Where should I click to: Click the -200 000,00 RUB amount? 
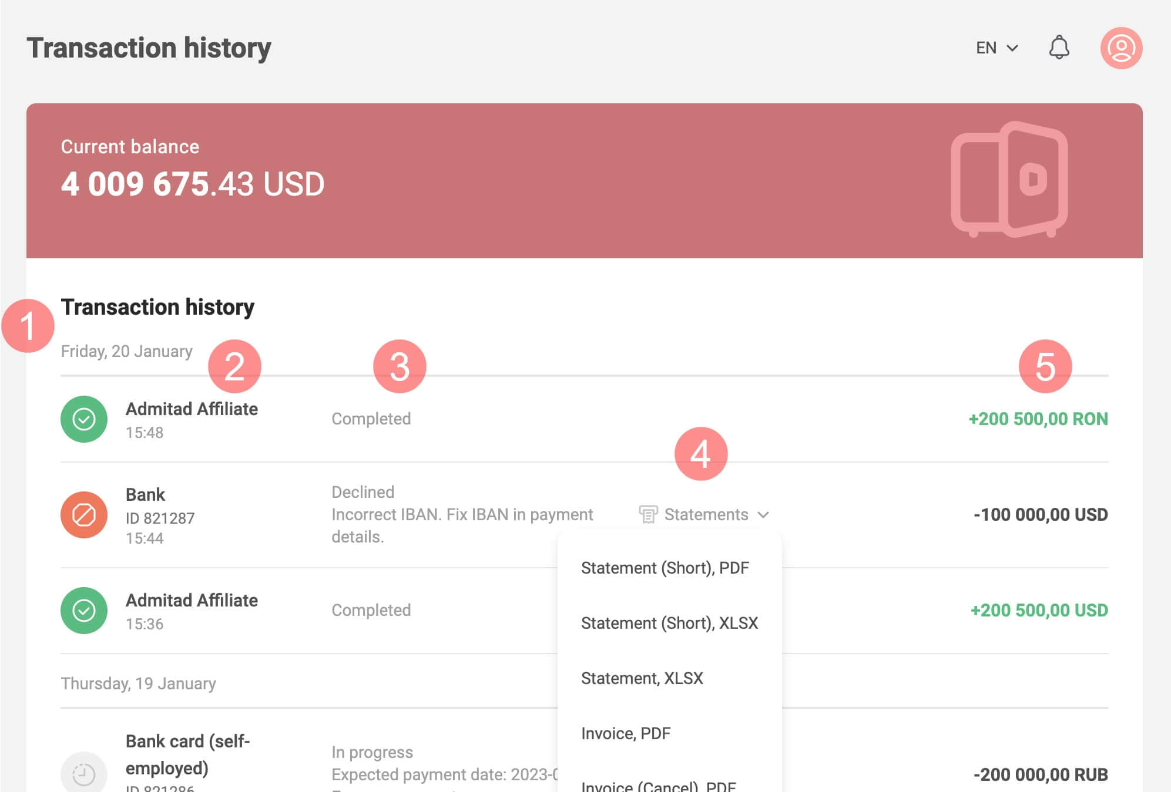pos(1041,775)
